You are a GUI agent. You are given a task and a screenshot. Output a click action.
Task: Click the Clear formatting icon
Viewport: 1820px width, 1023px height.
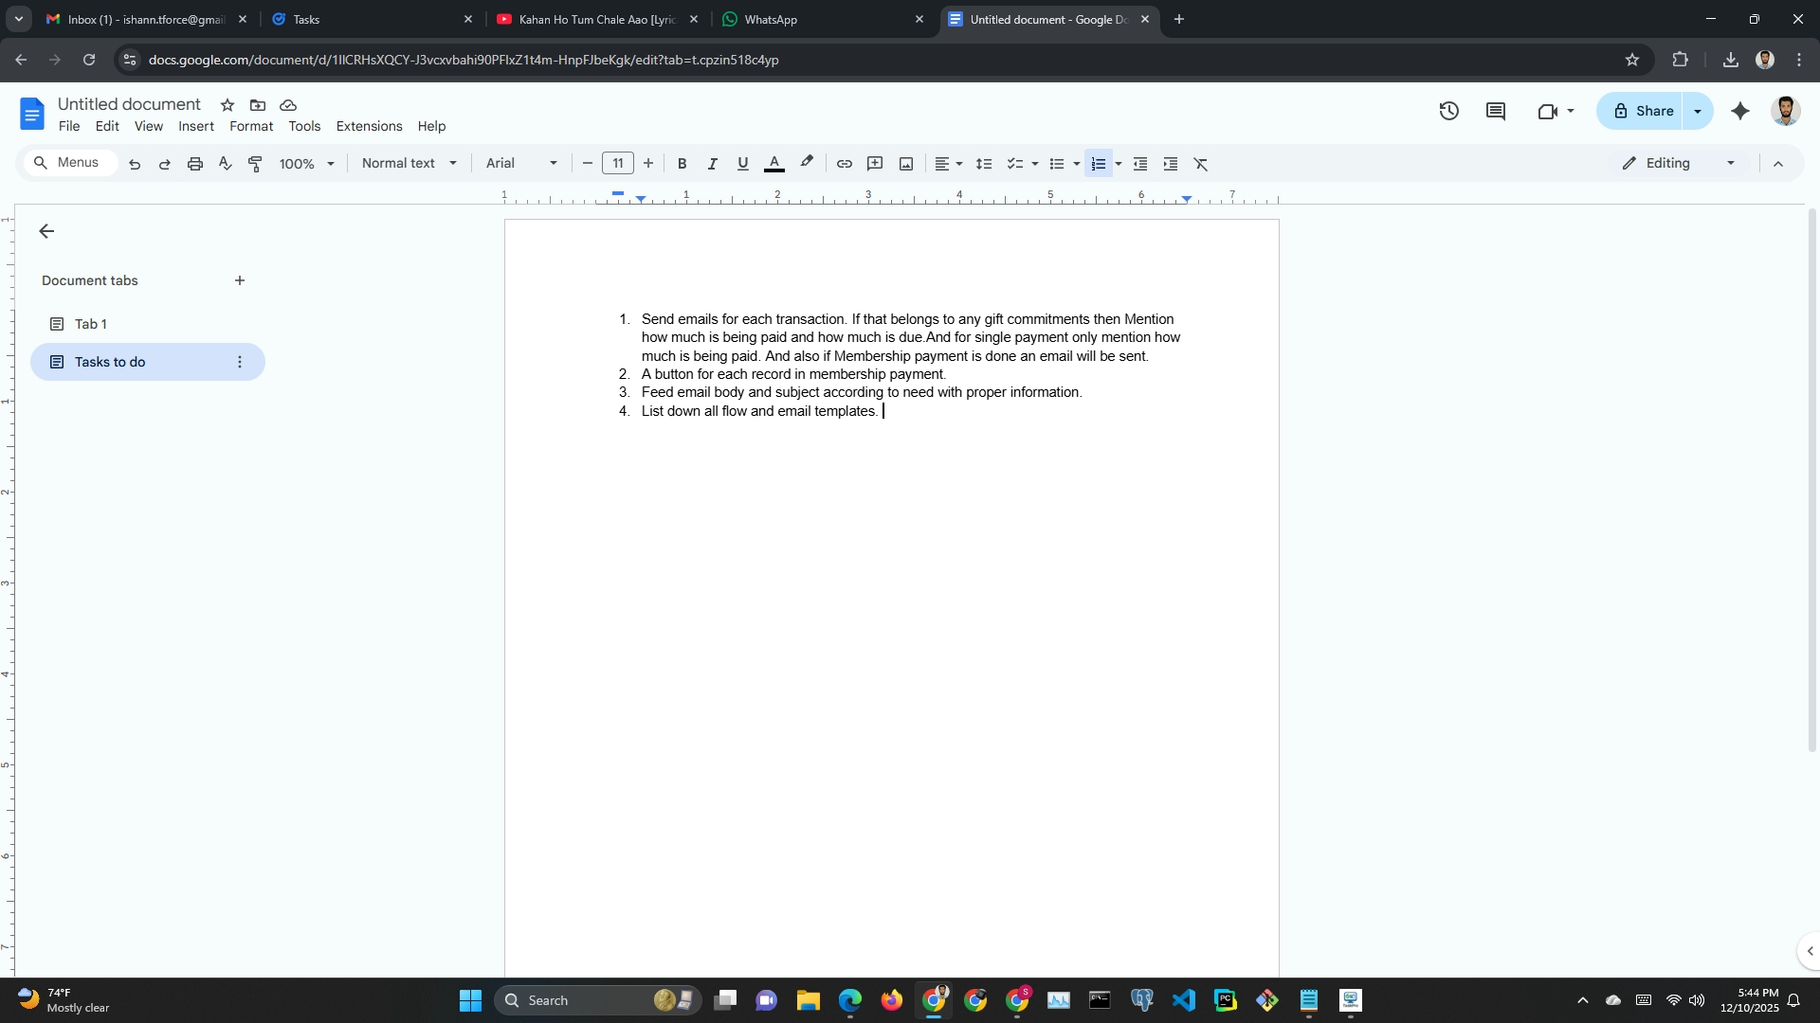[x=1201, y=164]
